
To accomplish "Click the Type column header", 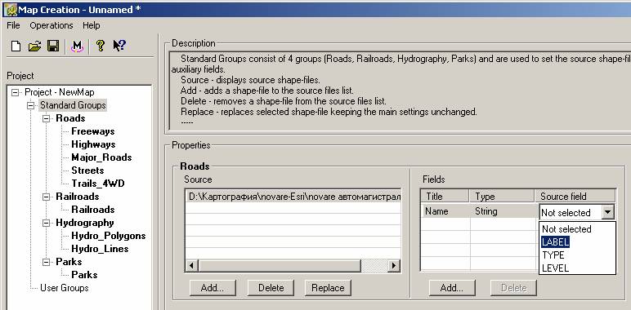I will click(502, 197).
